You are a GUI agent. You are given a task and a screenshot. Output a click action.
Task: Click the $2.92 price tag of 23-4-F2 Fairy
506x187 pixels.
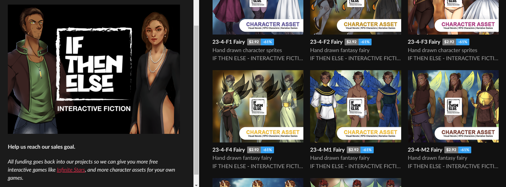tap(352, 42)
